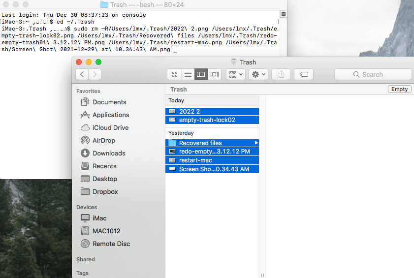This screenshot has height=278, width=414.
Task: Expand the Recovered files folder arrow
Action: tap(256, 143)
